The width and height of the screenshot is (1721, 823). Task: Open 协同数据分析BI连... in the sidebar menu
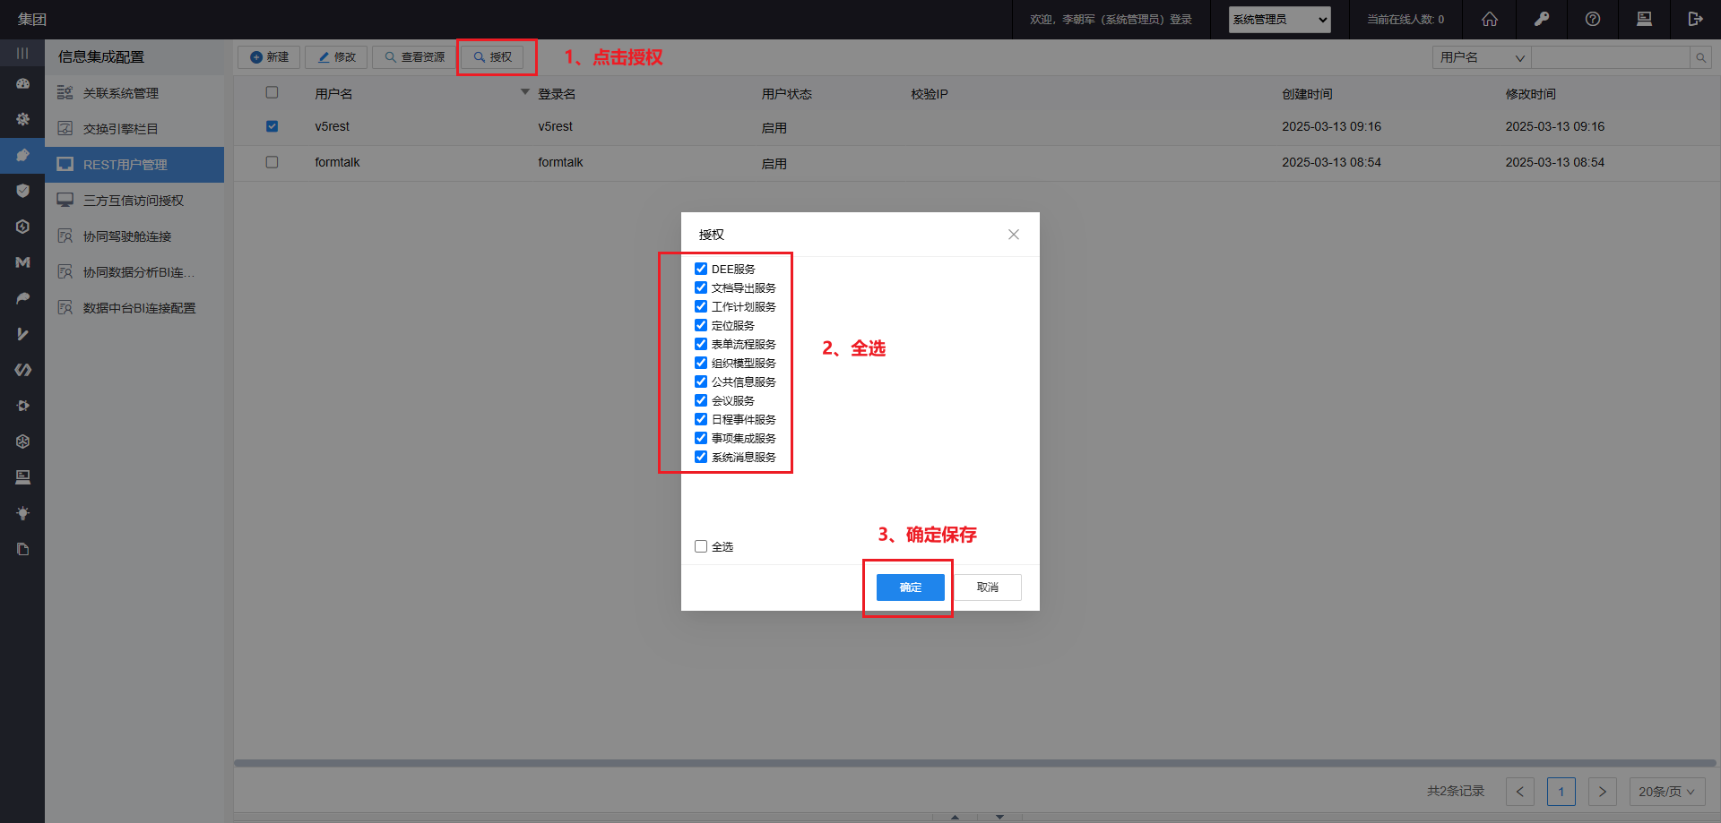134,272
